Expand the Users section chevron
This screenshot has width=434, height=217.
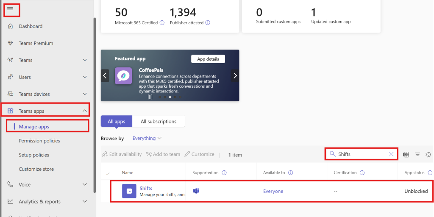pyautogui.click(x=85, y=77)
